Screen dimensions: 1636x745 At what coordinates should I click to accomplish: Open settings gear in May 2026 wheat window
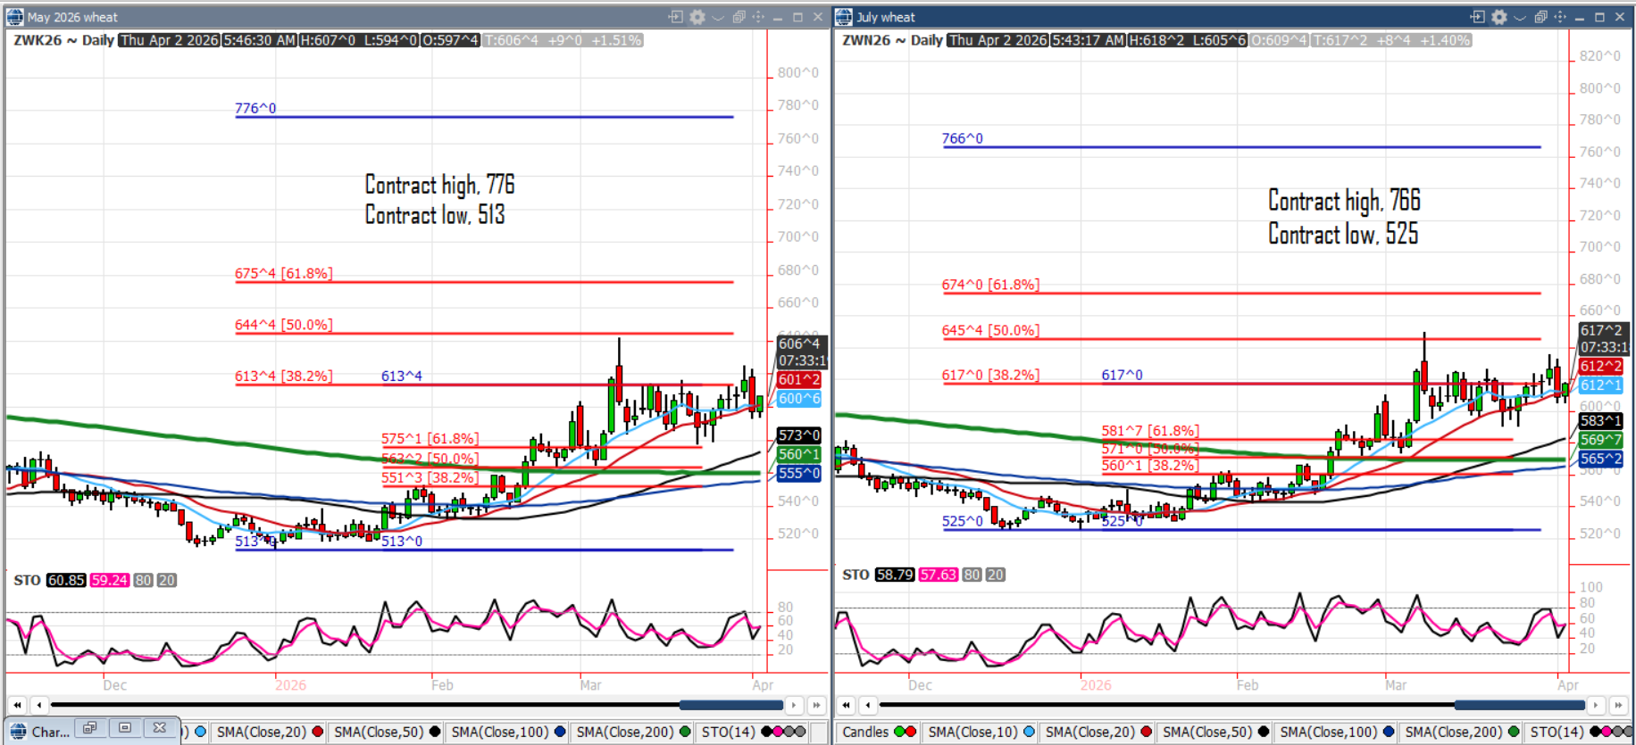tap(697, 17)
